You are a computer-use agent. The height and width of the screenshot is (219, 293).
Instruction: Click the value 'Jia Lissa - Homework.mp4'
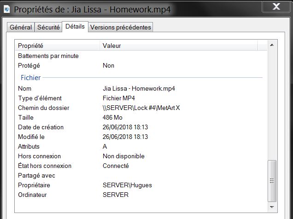[x=139, y=88]
